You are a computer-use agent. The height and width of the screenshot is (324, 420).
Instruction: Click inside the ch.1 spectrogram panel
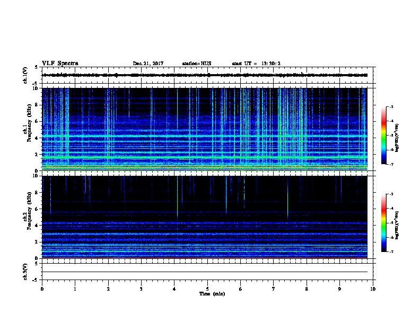205,129
